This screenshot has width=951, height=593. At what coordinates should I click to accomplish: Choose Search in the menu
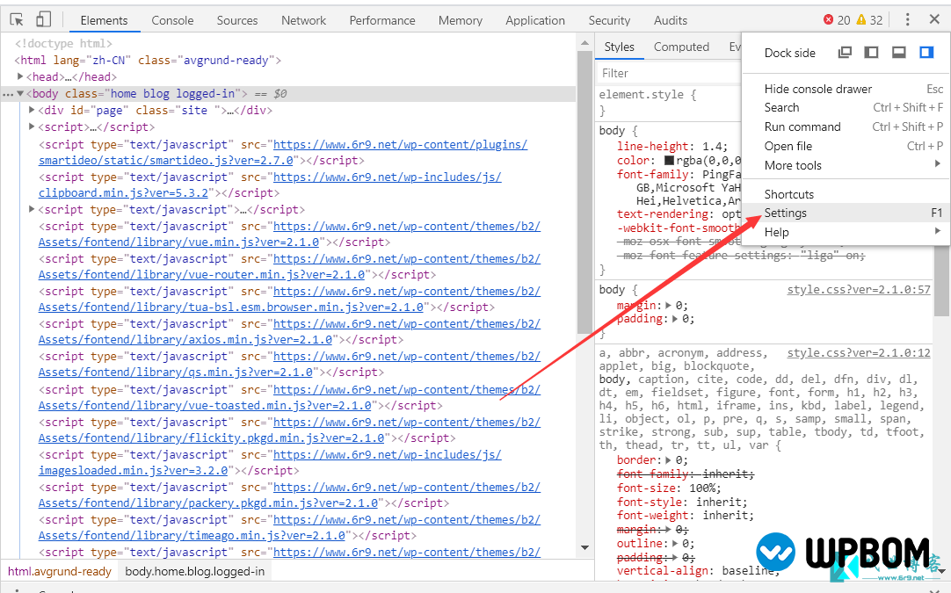846,107
